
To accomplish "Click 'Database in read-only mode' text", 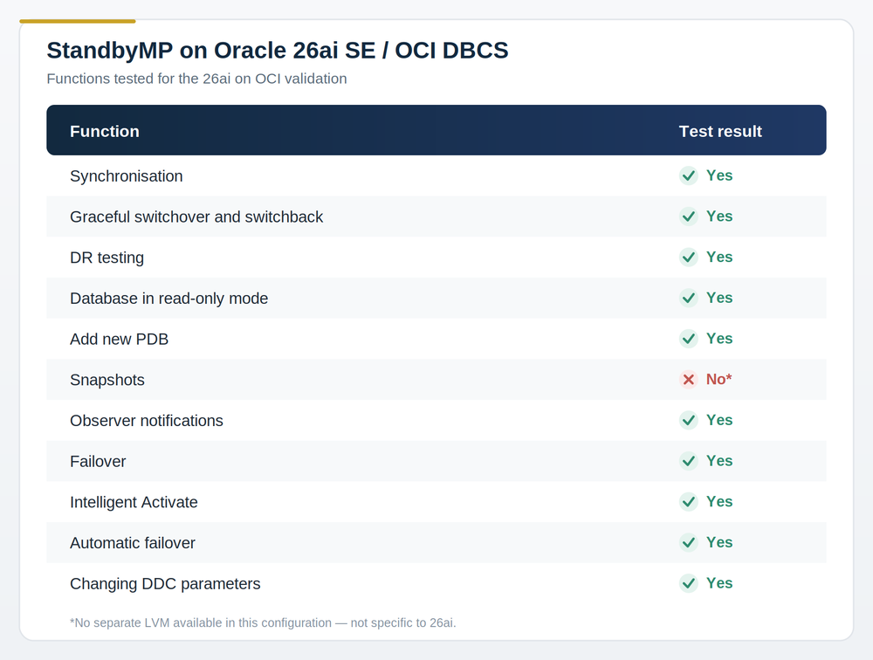I will (169, 299).
